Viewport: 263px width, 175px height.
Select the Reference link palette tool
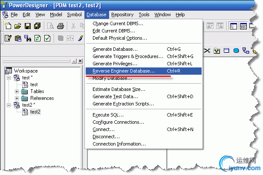coord(246,50)
